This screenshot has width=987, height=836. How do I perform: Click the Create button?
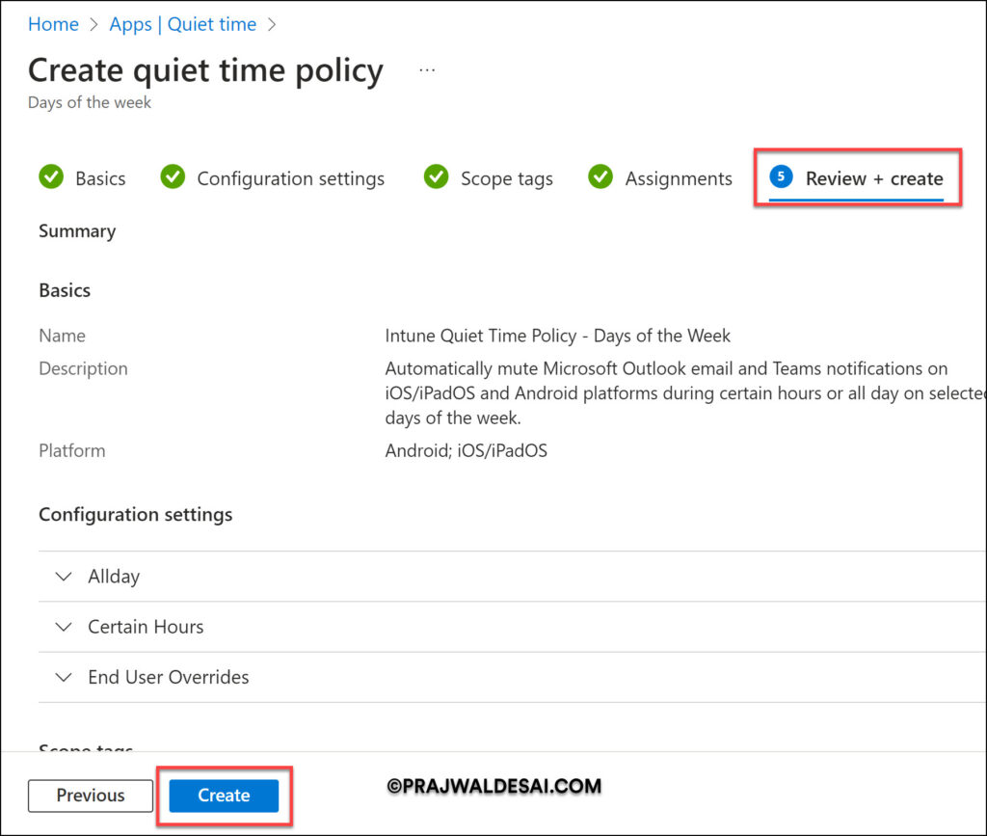tap(224, 796)
